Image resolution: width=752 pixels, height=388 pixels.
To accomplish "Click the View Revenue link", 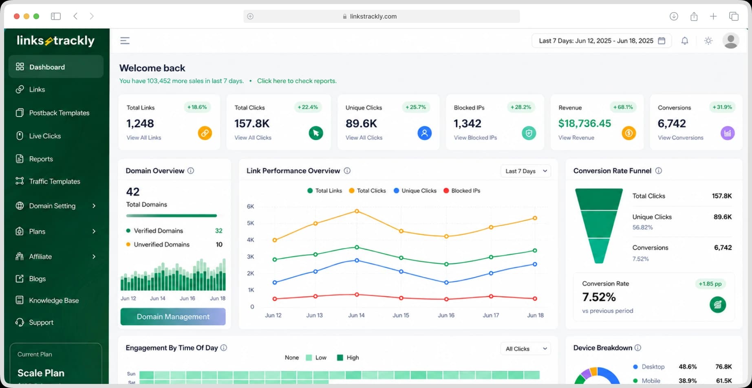I will coord(576,138).
